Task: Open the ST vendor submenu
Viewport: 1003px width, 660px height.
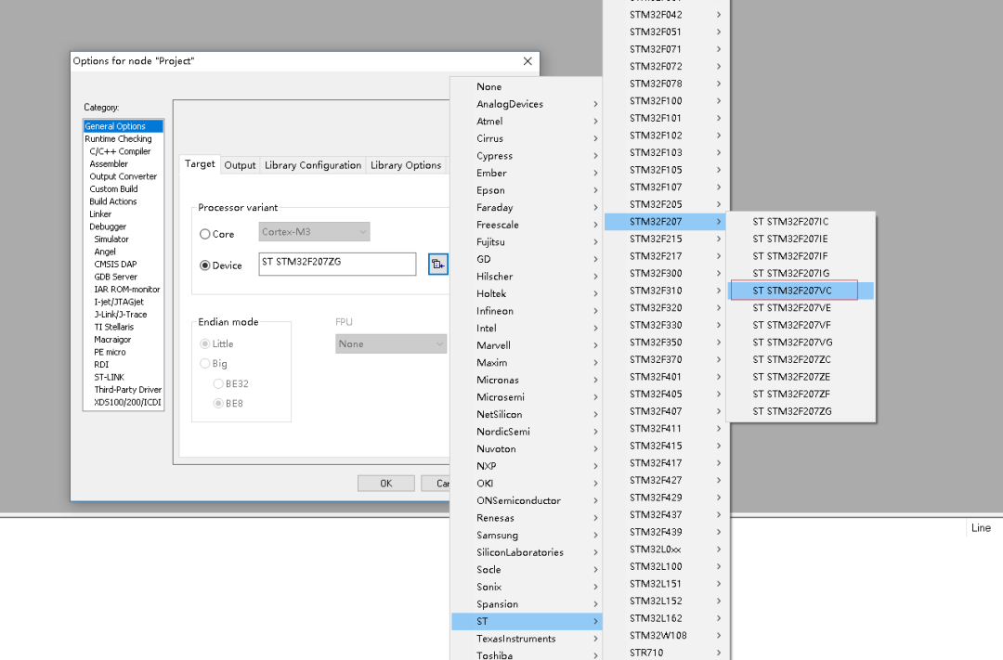Action: coord(527,622)
